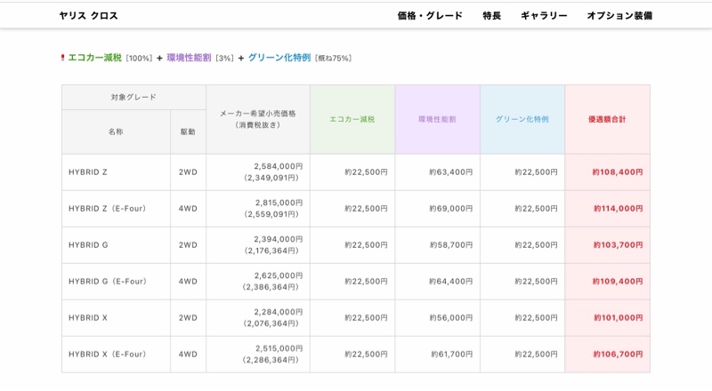Click the blue グリーン化特例 heading link

[x=279, y=58]
